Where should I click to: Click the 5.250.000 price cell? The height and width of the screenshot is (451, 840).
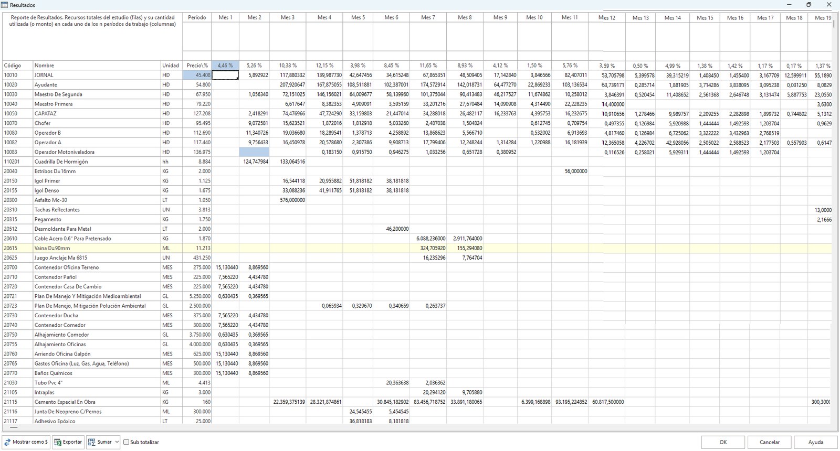click(197, 296)
